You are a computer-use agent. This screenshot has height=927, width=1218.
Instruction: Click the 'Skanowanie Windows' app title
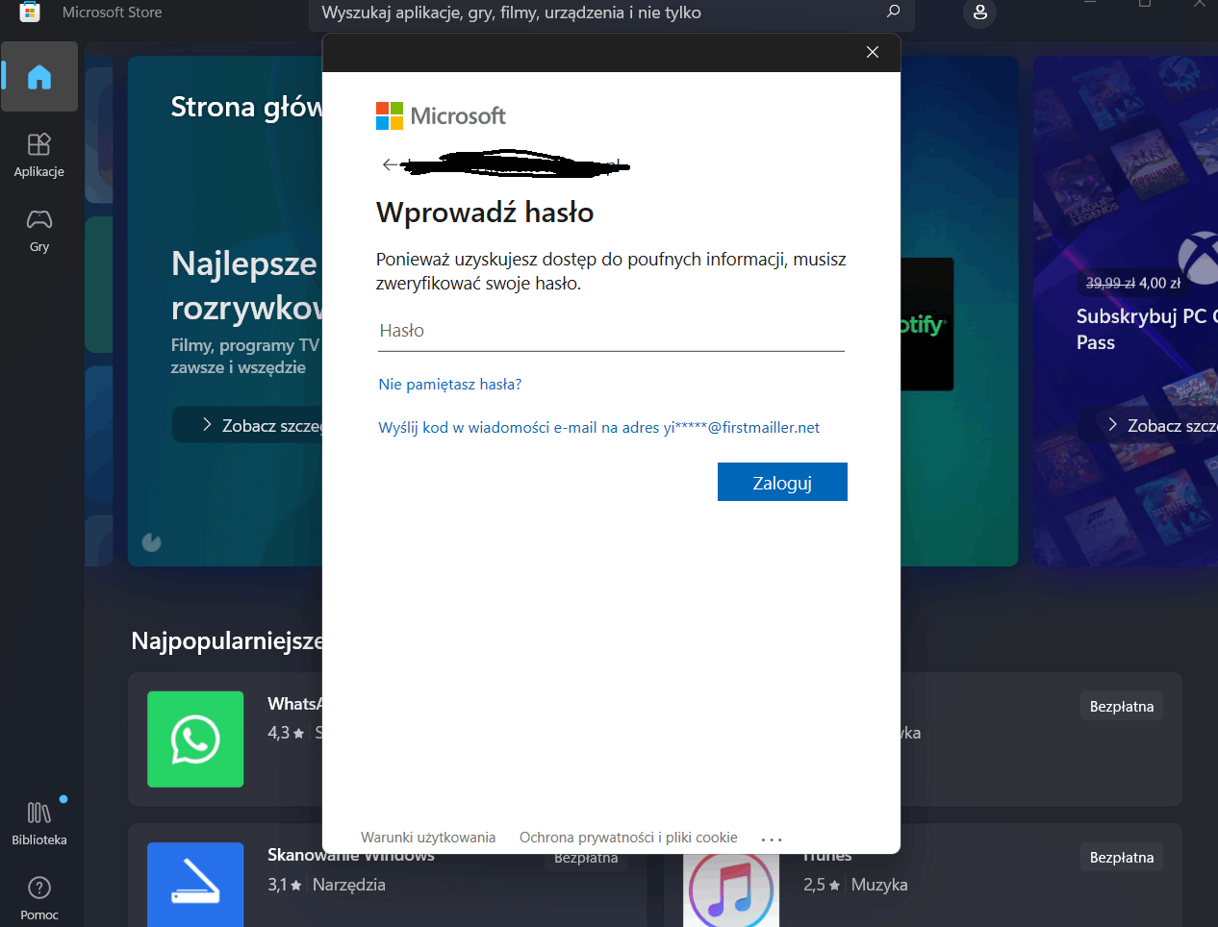pos(351,855)
